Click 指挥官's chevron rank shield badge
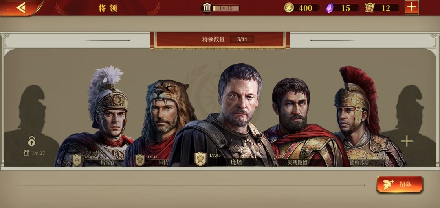The height and width of the screenshot is (208, 440). tap(77, 160)
